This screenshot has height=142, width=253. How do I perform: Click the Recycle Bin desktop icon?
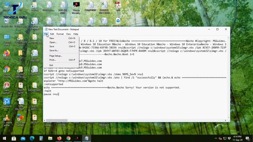7,23
